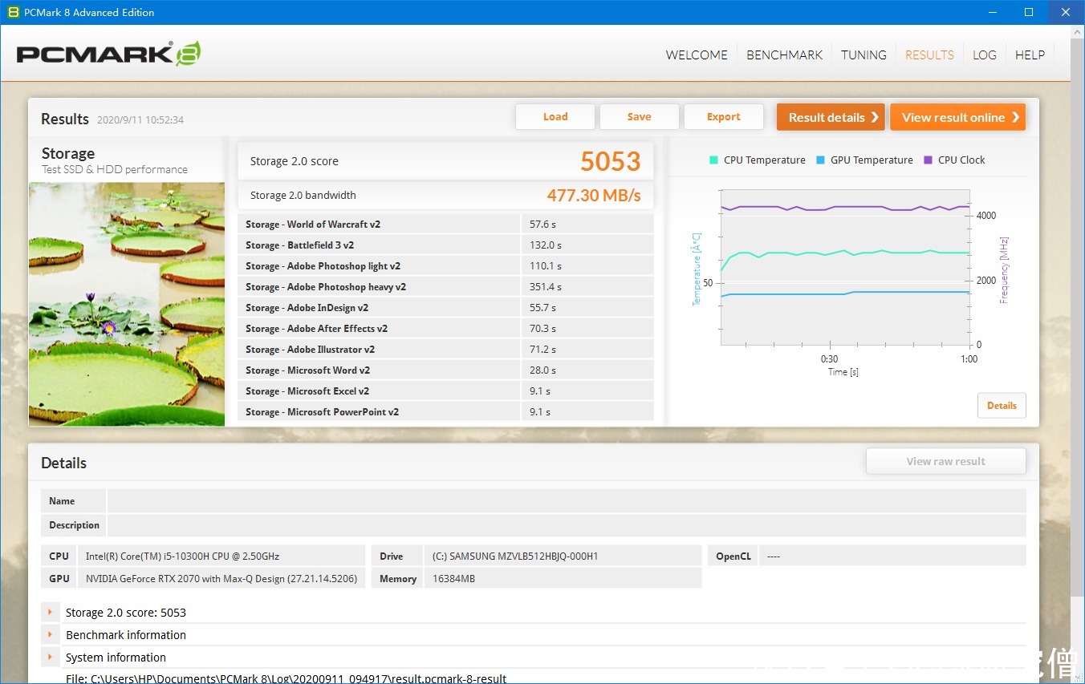Open the HELP tab
1085x684 pixels.
[1030, 55]
